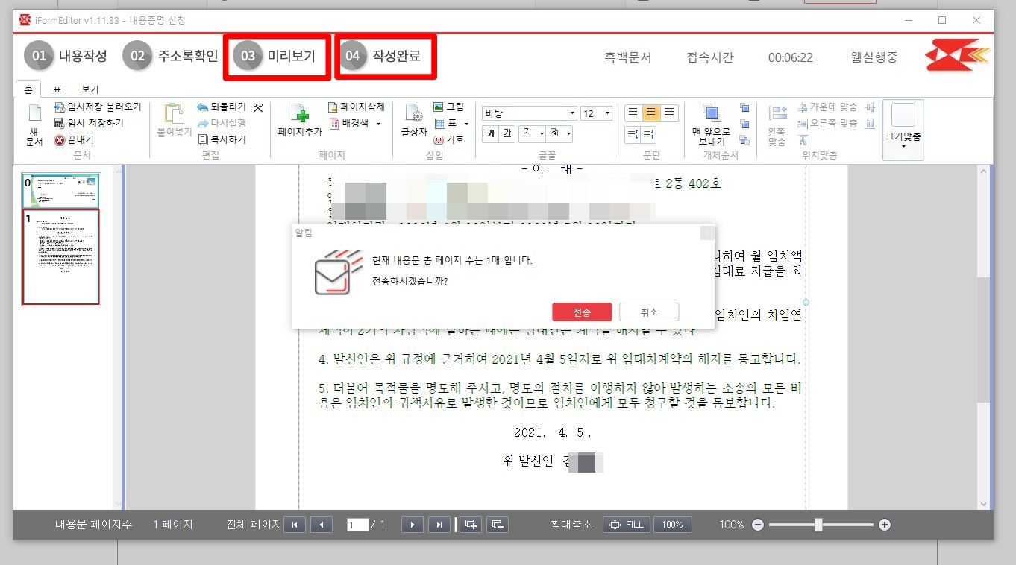Expand the font color 가 dropdown
1016x565 pixels.
[x=540, y=133]
